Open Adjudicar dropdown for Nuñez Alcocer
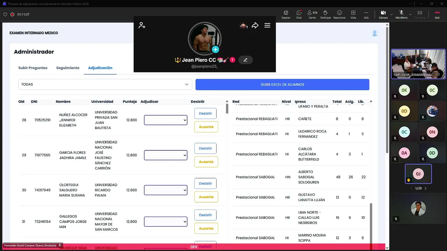The image size is (447, 251). [x=166, y=120]
